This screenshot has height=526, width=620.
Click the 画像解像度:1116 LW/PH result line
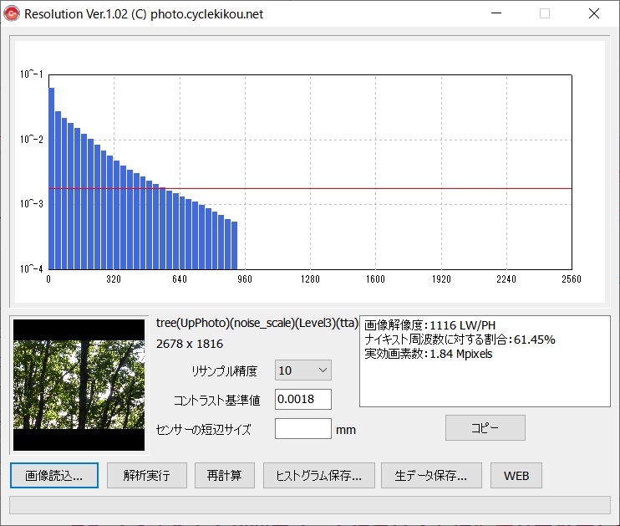click(x=429, y=325)
